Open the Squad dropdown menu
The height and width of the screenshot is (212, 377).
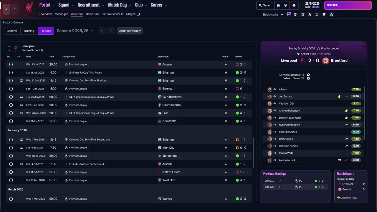pyautogui.click(x=66, y=5)
